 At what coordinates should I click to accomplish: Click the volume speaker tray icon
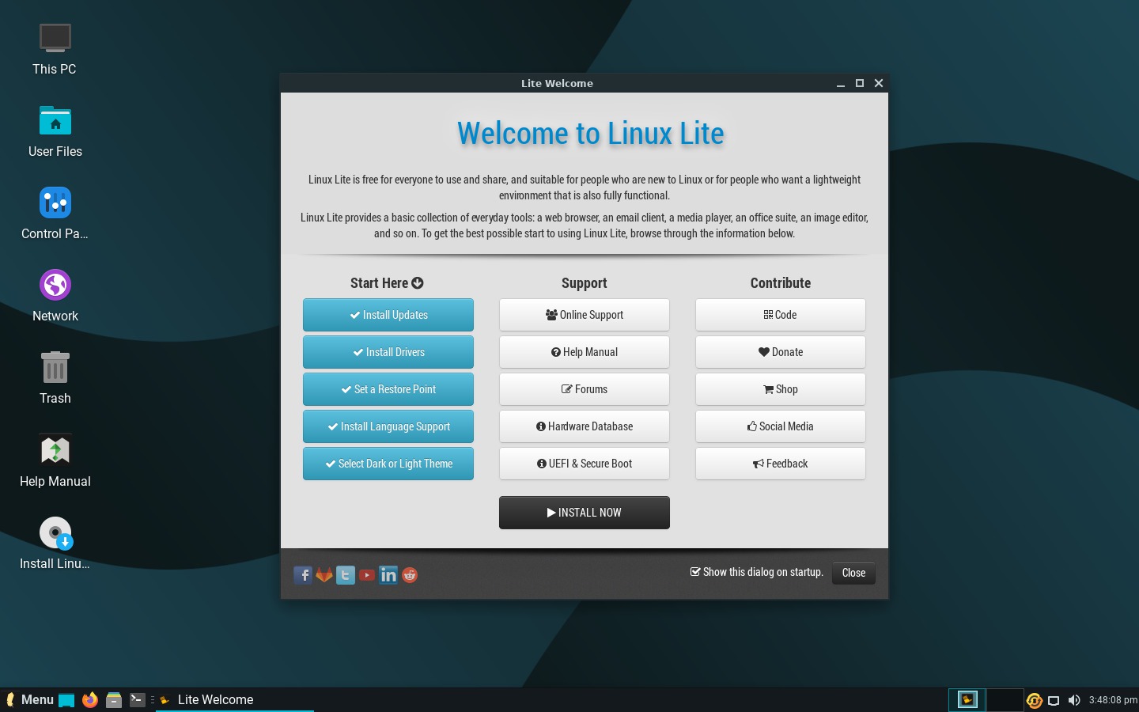click(1074, 700)
